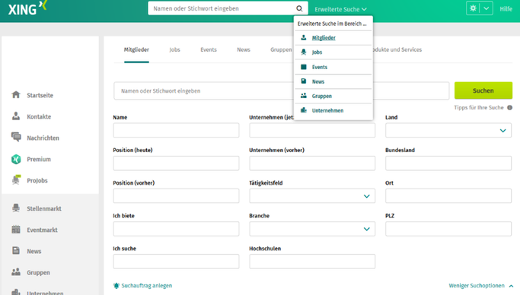520x295 pixels.
Task: Click the XING logo
Action: tap(27, 8)
